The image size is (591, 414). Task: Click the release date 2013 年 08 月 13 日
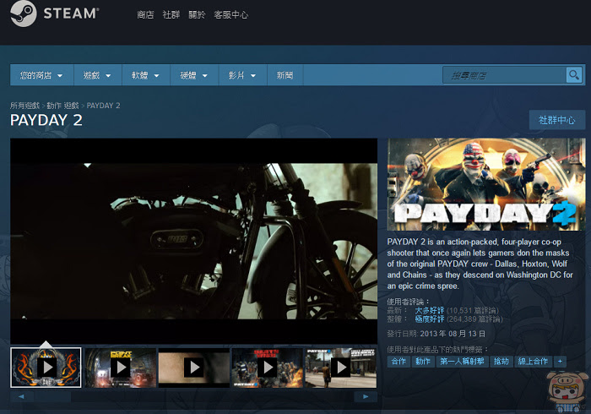pyautogui.click(x=453, y=334)
